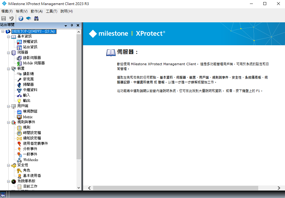This screenshot has height=198, width=285.
Task: Click the 輸入 input icon
Action: click(19, 96)
